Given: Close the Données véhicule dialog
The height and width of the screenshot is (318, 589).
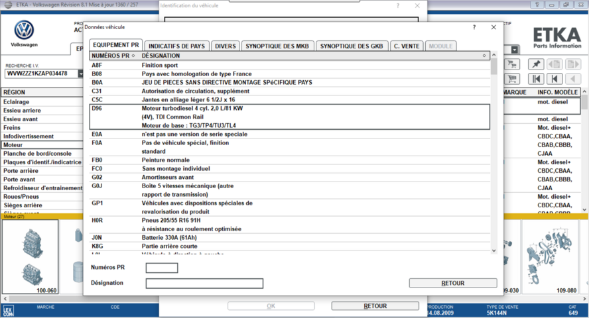Looking at the screenshot, I should pyautogui.click(x=493, y=27).
